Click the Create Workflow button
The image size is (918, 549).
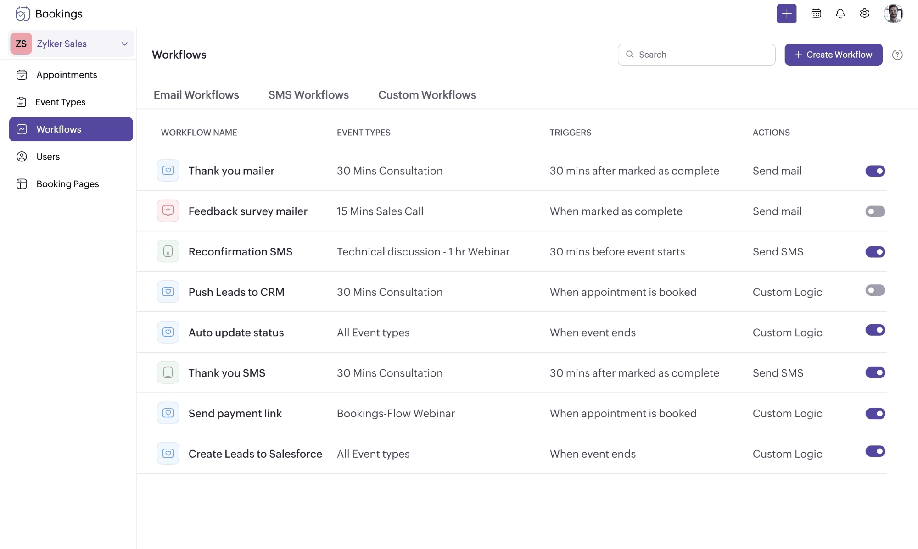tap(833, 54)
